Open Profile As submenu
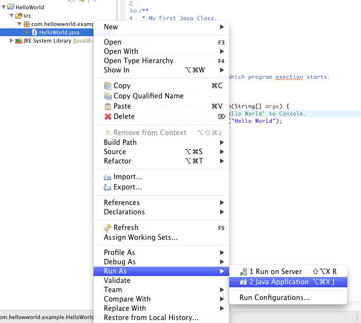 coord(161,253)
